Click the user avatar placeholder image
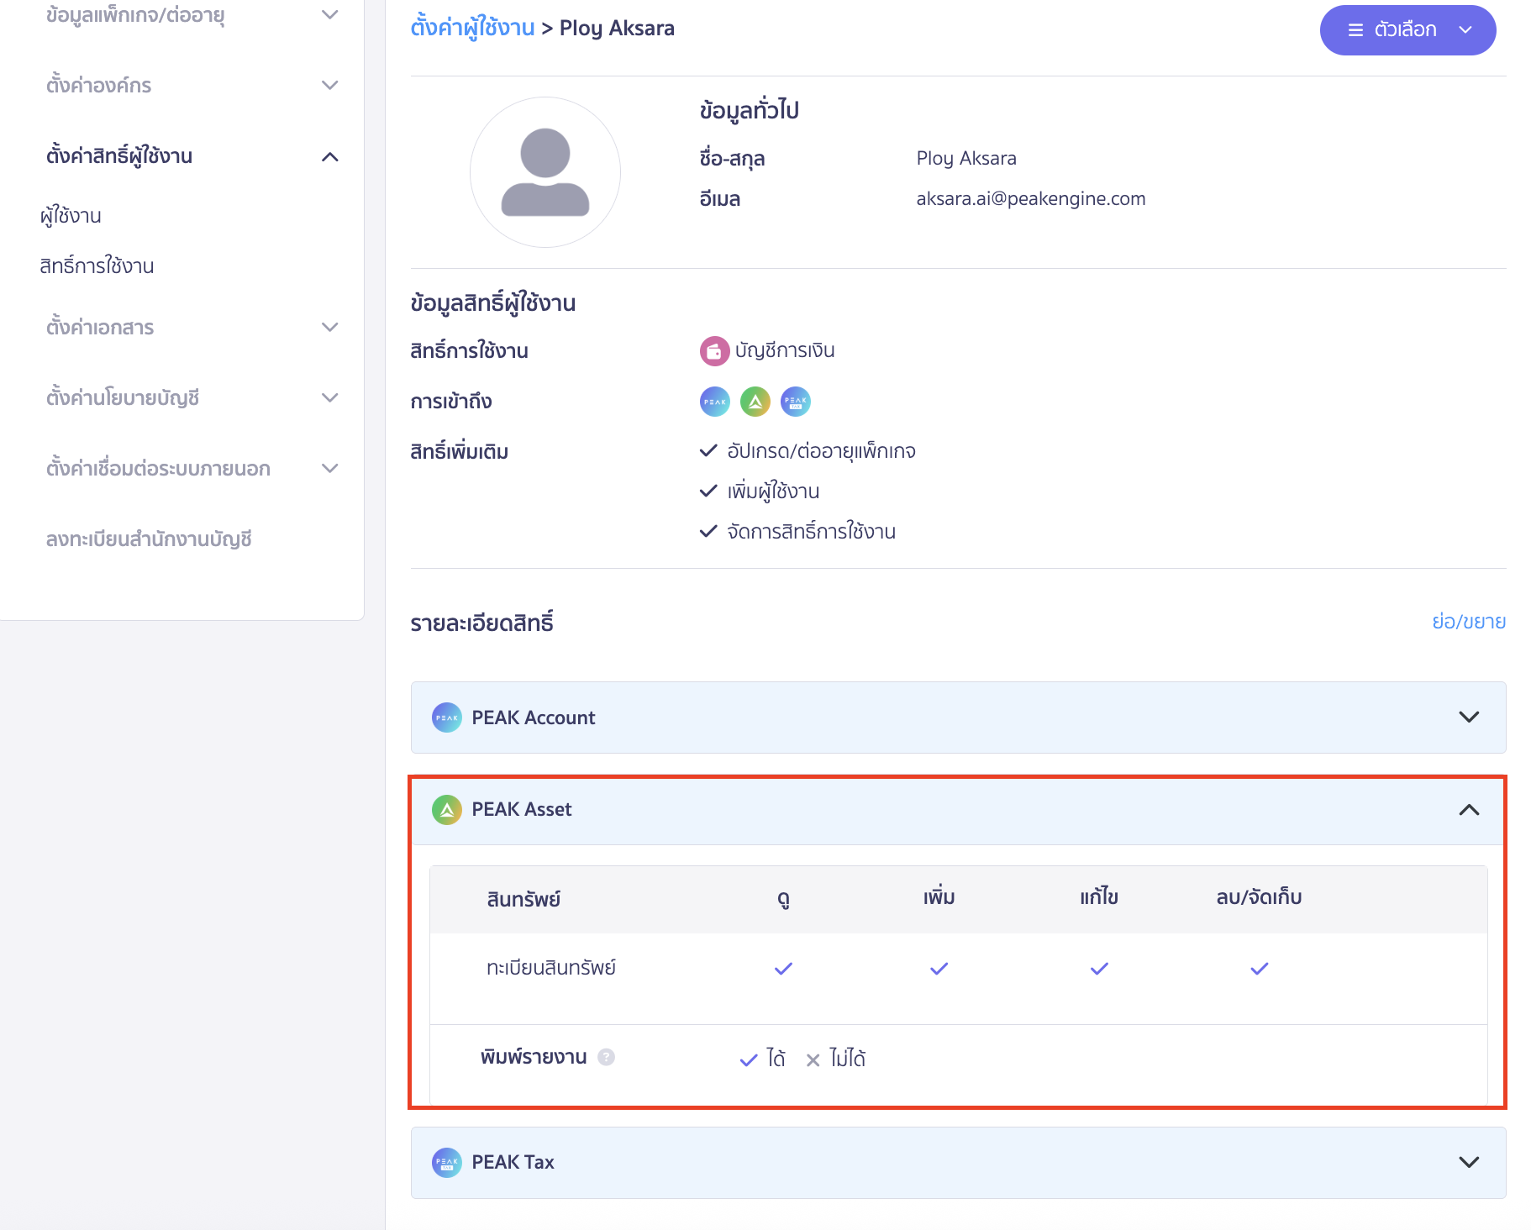 pos(545,172)
